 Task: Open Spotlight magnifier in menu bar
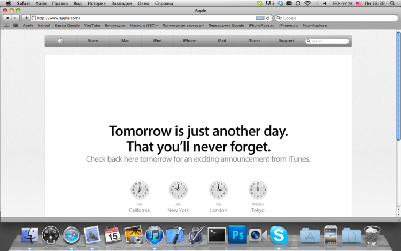pos(392,3)
